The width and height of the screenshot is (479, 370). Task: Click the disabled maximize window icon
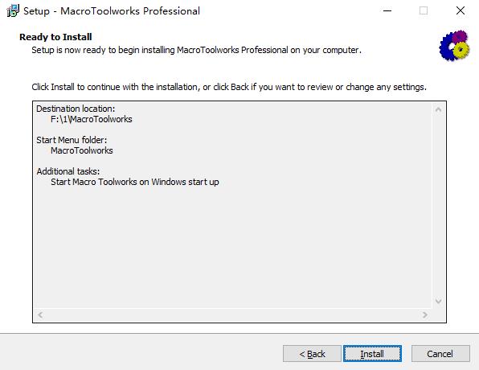click(x=424, y=10)
